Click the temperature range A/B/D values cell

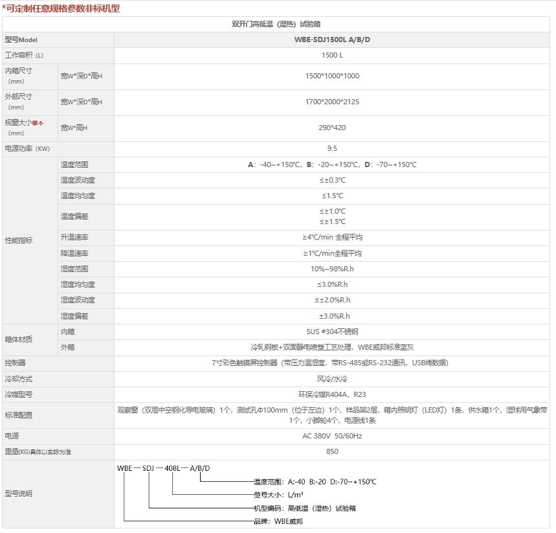[x=332, y=164]
